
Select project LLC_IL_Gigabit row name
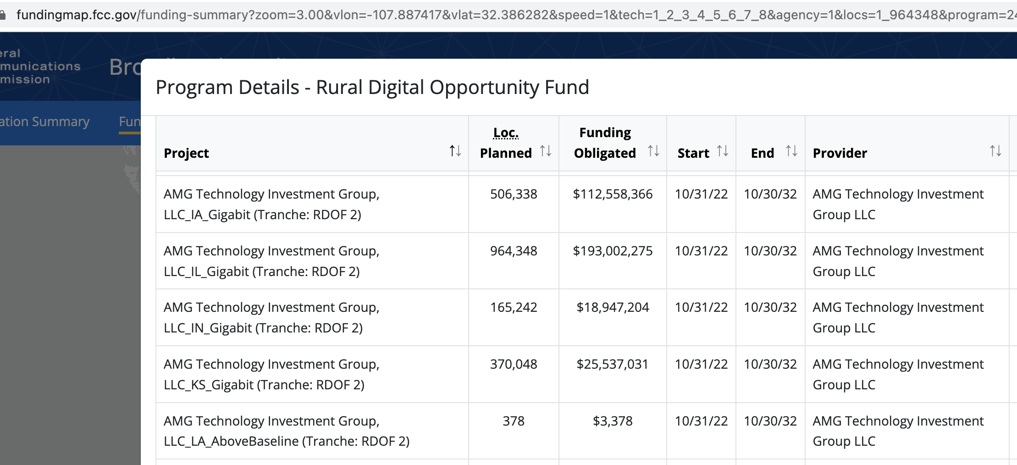pyautogui.click(x=272, y=261)
